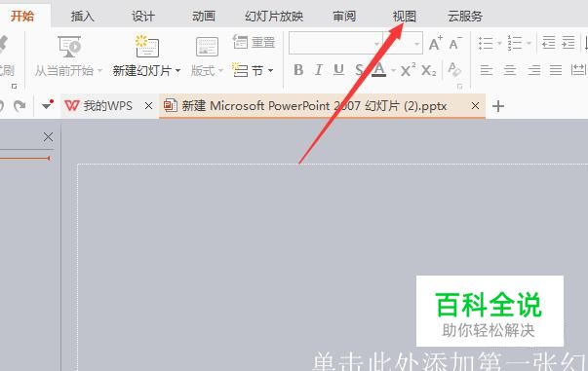Apply bullet list formatting

tap(486, 43)
